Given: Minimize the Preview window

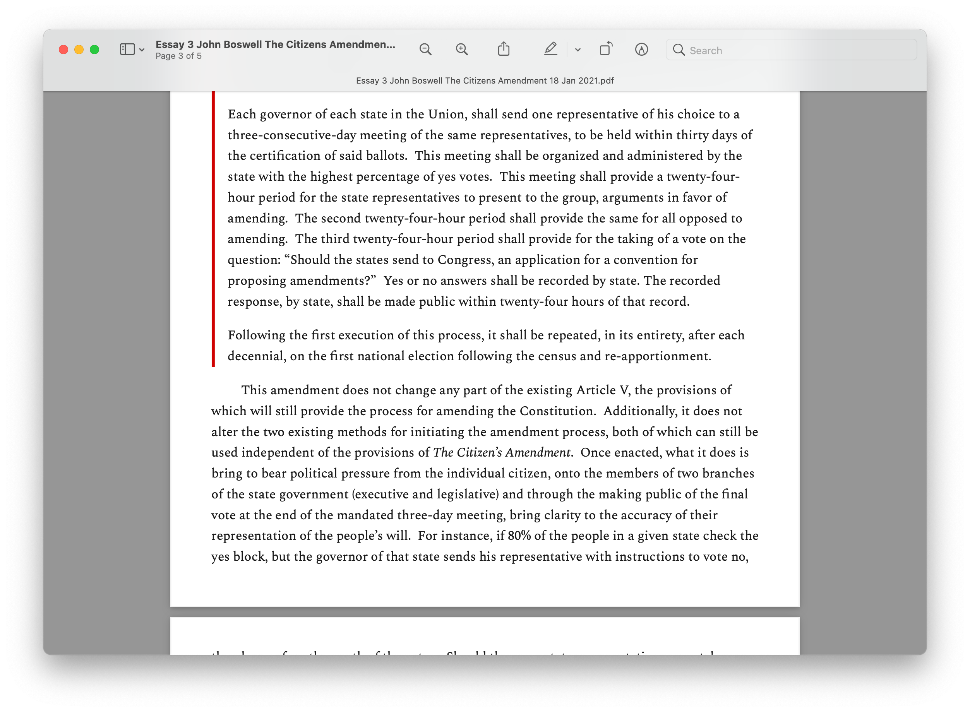Looking at the screenshot, I should [79, 50].
